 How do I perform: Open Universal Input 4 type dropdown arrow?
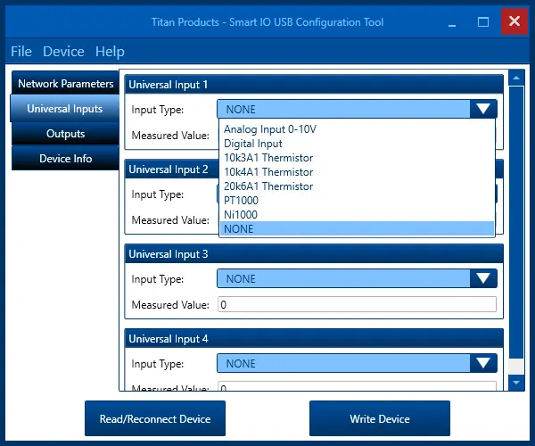coord(483,364)
